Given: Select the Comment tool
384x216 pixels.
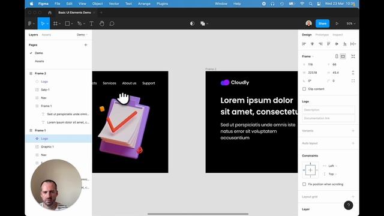Looking at the screenshot, I should click(x=112, y=23).
